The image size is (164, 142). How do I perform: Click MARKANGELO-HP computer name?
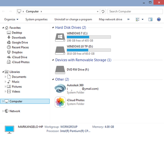[30, 127]
